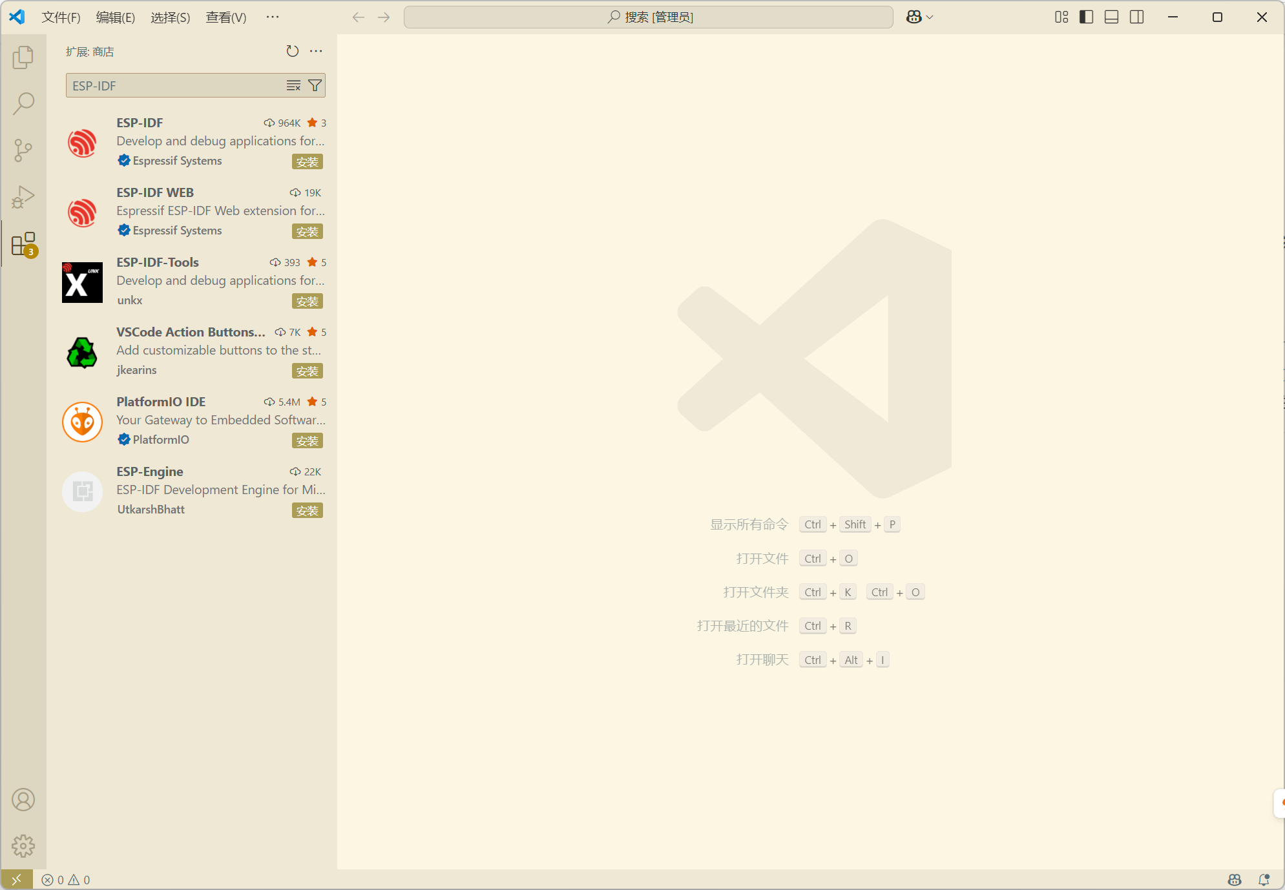
Task: Install the PlatformIO IDE extension
Action: (307, 441)
